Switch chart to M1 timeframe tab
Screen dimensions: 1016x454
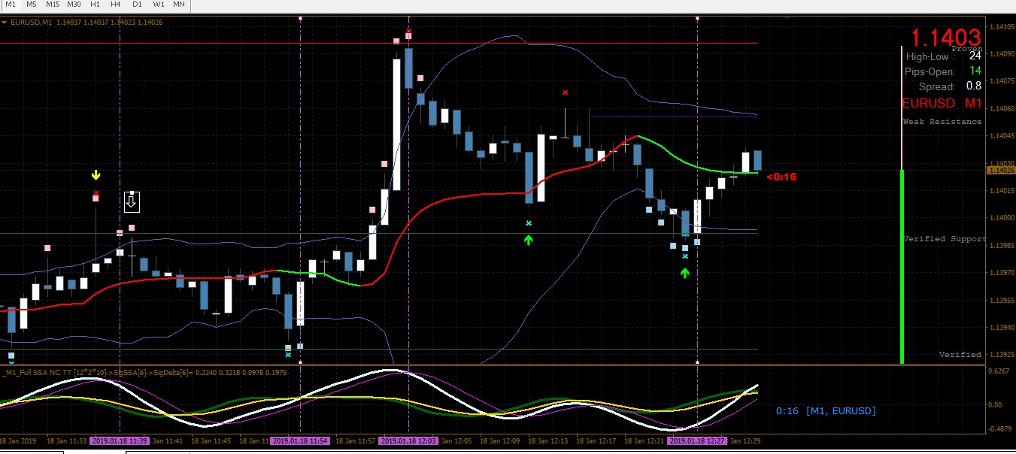11,5
